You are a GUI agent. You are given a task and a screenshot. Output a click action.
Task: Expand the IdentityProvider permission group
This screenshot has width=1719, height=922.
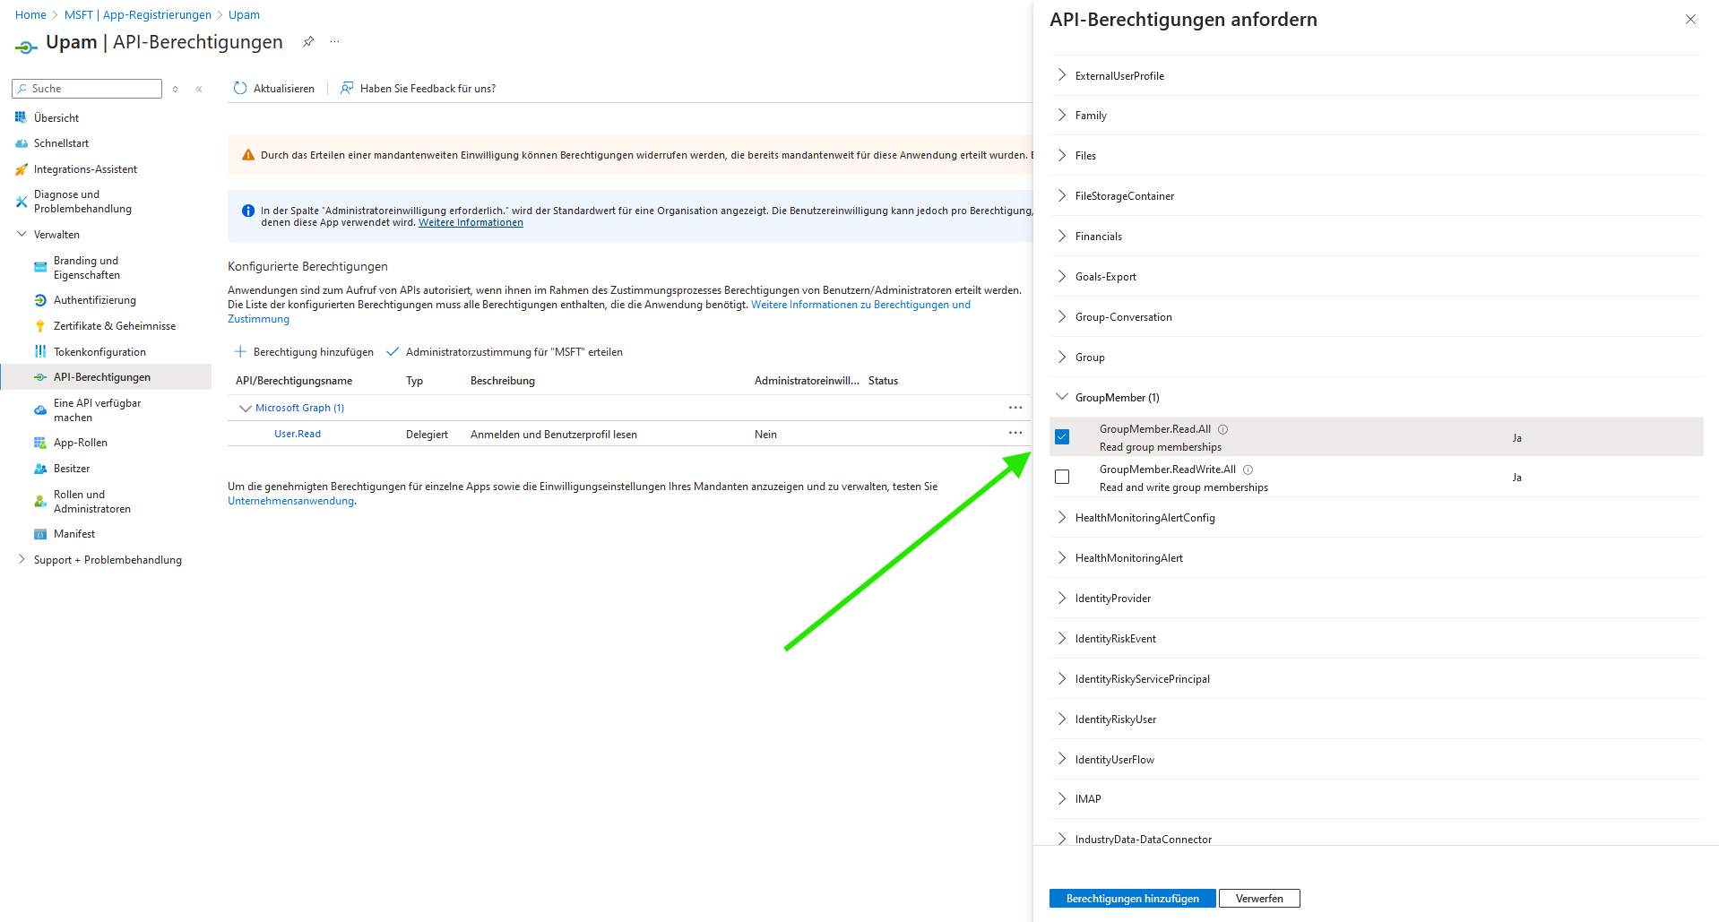tap(1062, 599)
